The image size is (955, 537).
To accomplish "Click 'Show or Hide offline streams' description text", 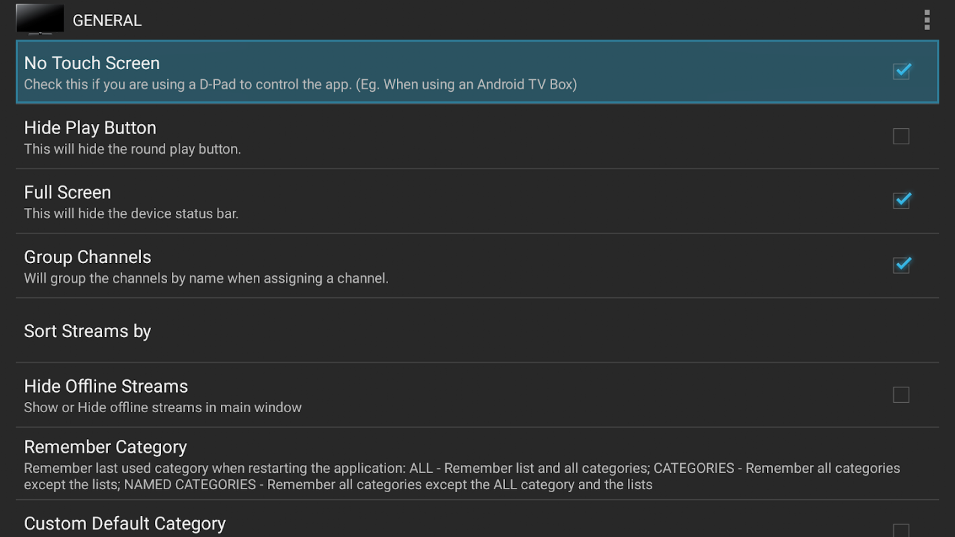I will (x=163, y=407).
